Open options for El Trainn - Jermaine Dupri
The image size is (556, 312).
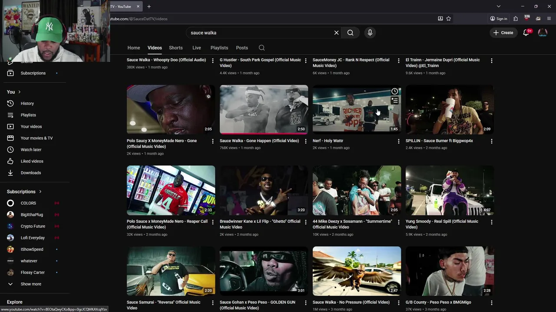[491, 61]
